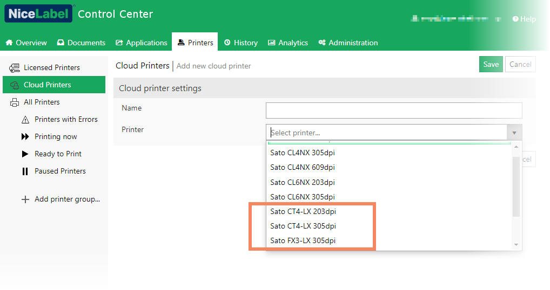Choose Sato CL4NX 305dpi
This screenshot has width=550, height=290.
tap(388, 153)
